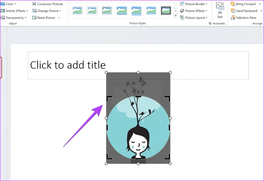Expand Bring Forward options arrow
The height and width of the screenshot is (181, 264).
point(260,4)
